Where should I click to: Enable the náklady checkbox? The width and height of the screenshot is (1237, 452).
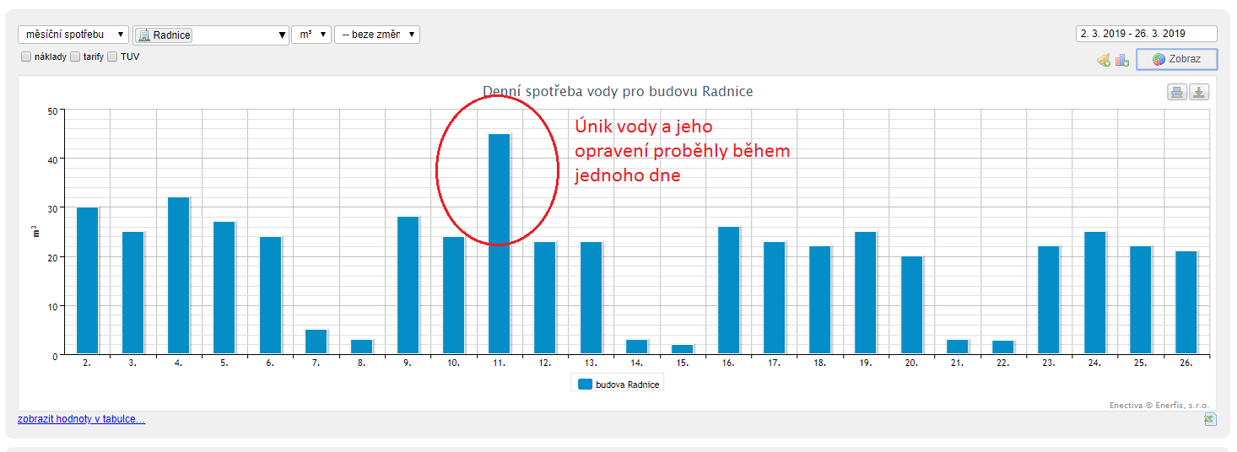coord(26,57)
